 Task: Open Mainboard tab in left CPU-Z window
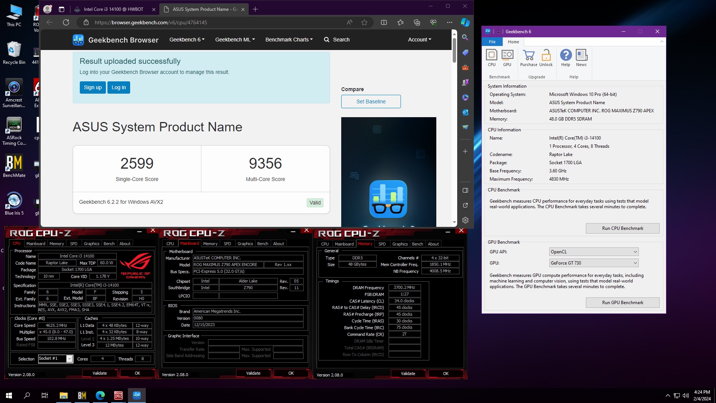point(36,244)
